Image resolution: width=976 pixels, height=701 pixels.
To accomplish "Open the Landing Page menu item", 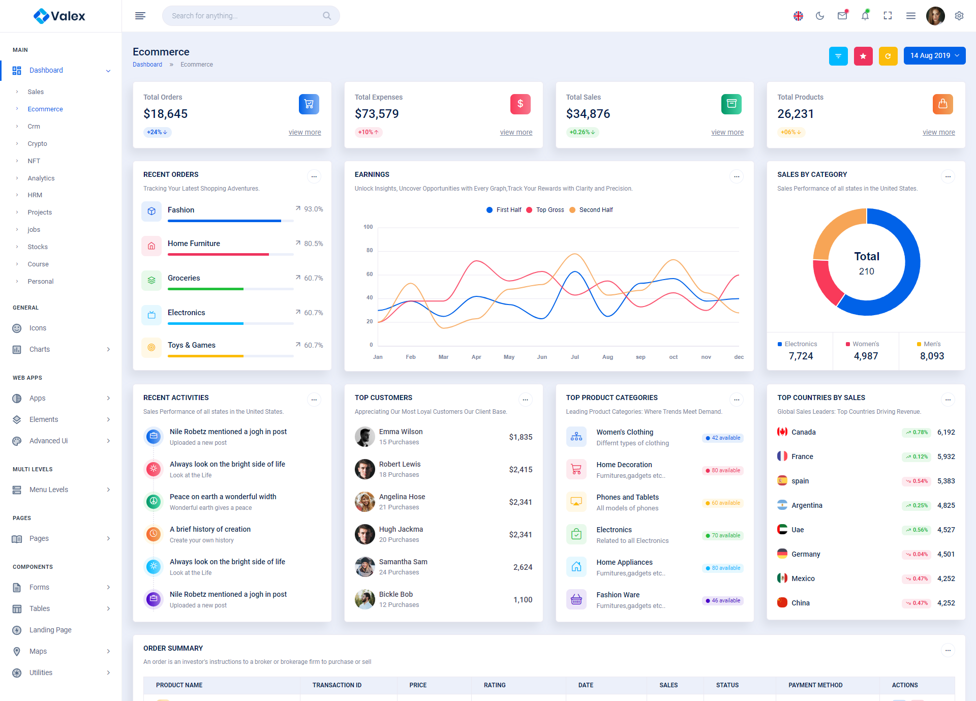I will pyautogui.click(x=50, y=630).
